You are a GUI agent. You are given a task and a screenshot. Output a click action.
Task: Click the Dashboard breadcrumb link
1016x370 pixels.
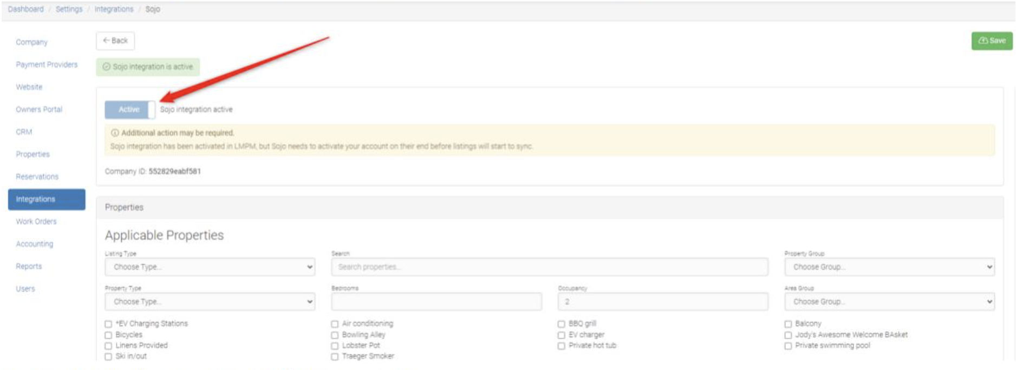pyautogui.click(x=25, y=9)
